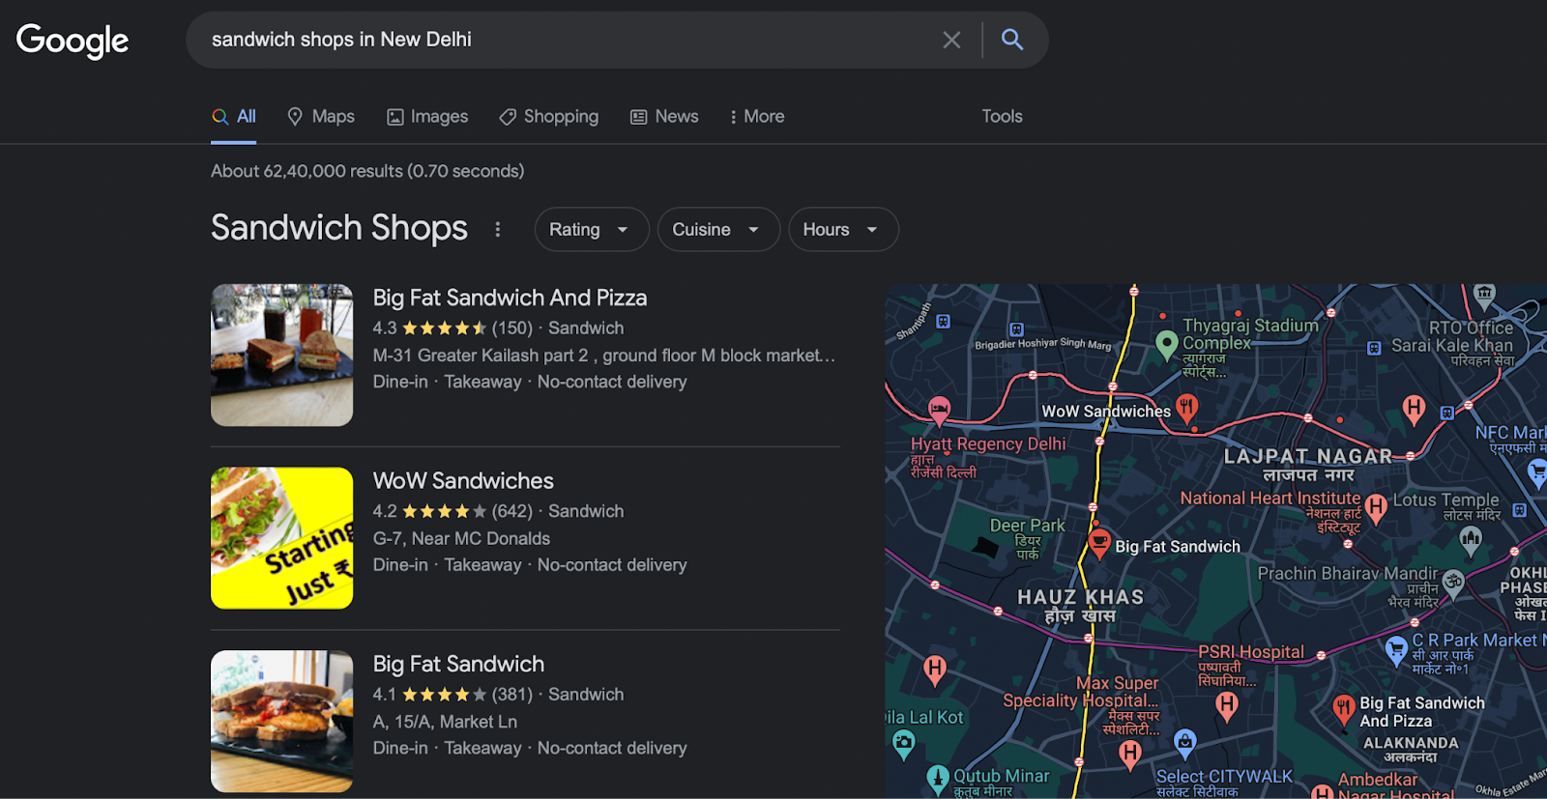Click the Sandwich Shops heading
Image resolution: width=1547 pixels, height=799 pixels.
tap(339, 228)
